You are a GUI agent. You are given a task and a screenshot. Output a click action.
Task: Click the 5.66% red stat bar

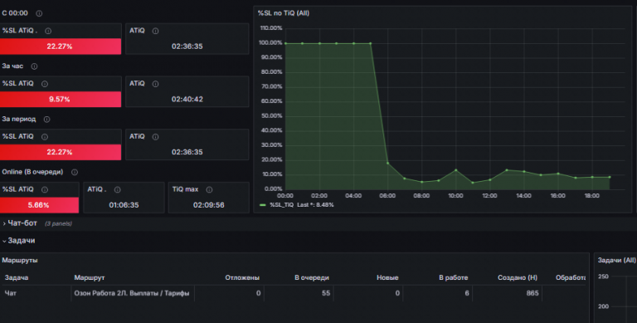(39, 205)
